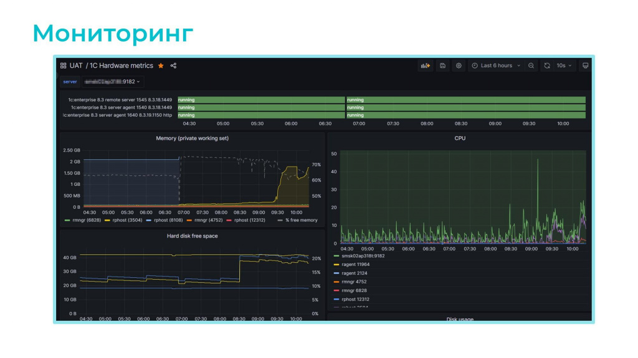Cycle view mode with the monitor icon
638x358 pixels.
[585, 66]
